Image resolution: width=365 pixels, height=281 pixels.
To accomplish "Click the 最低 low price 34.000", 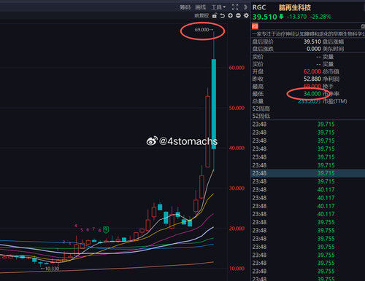I will pyautogui.click(x=312, y=94).
